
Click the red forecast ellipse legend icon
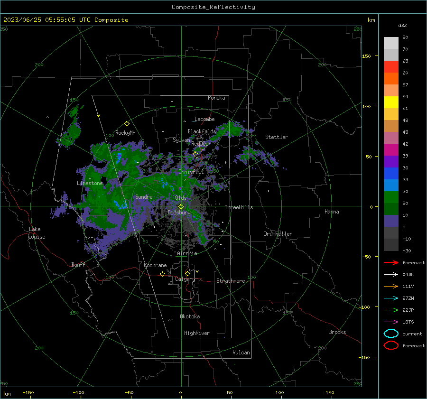tap(391, 345)
